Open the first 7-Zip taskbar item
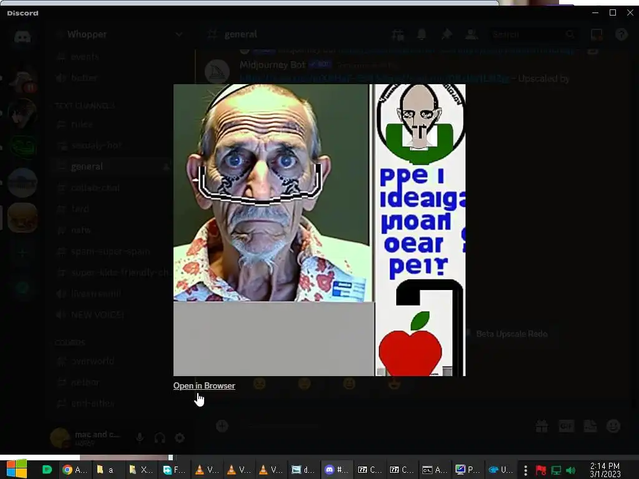The image size is (639, 479). click(369, 470)
